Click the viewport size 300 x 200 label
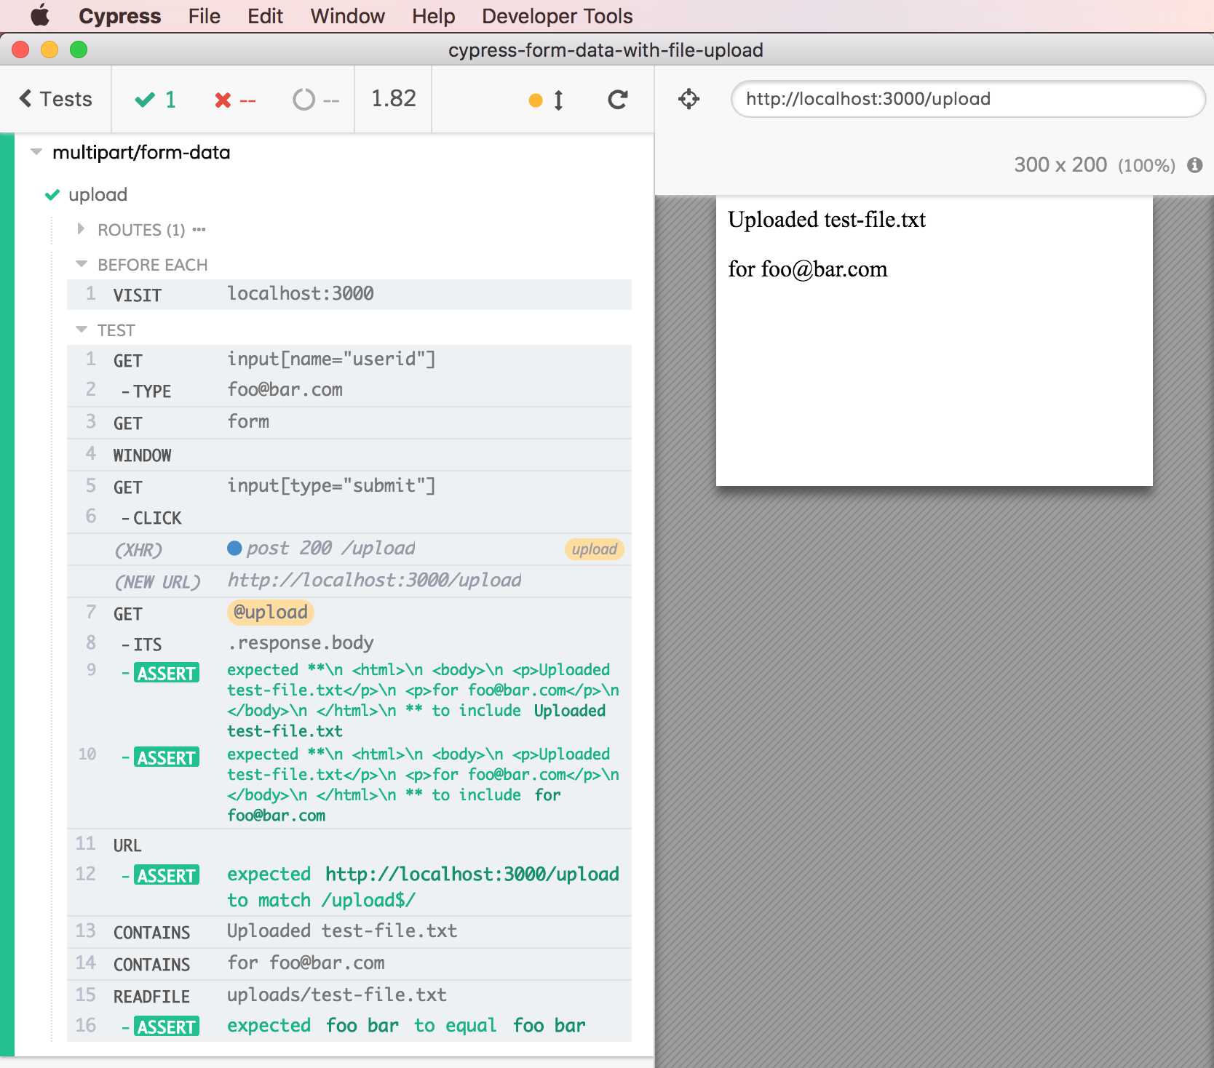Viewport: 1214px width, 1068px height. tap(1060, 165)
